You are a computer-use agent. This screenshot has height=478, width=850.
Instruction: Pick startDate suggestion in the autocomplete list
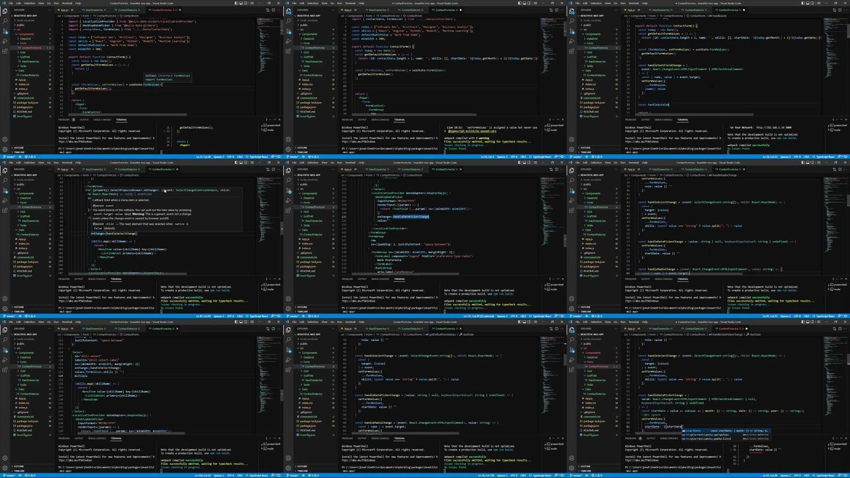pos(726,431)
